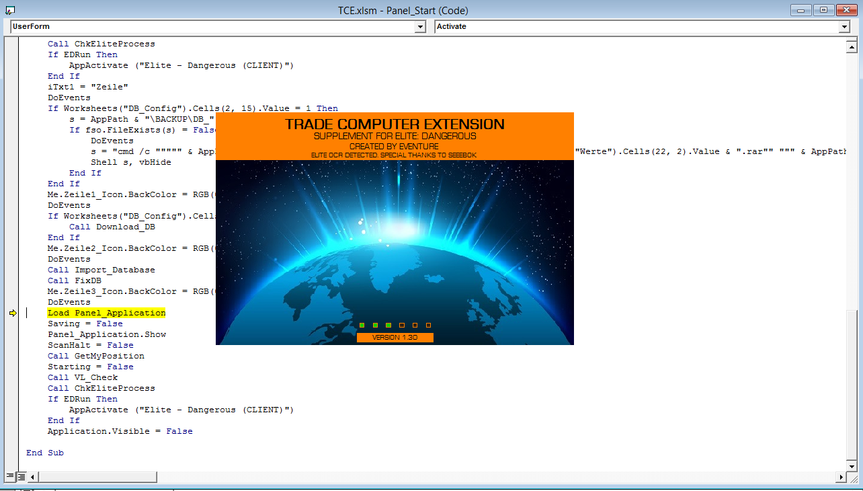Click horizontal scrollbar left arrow

(33, 477)
